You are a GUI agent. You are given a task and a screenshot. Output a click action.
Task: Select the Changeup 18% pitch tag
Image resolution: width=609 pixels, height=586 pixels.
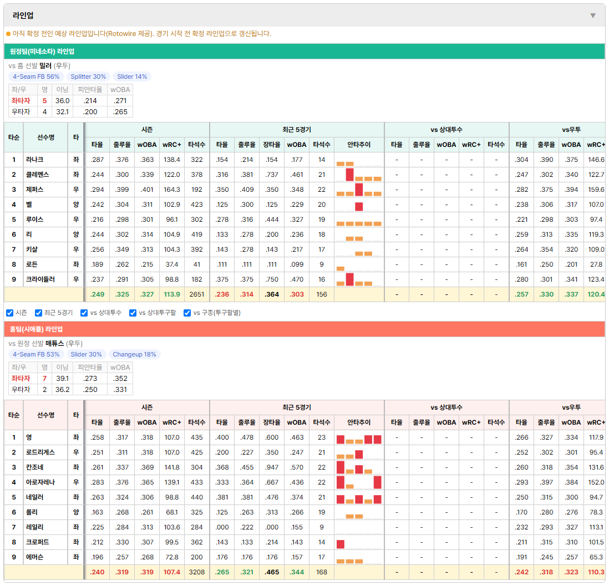[x=134, y=354]
